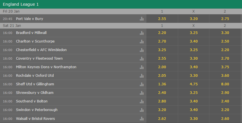Viewport: 242px width, 123px height.
Task: Open stats icon for Walsall v Bristol Rovers
Action: 142,119
